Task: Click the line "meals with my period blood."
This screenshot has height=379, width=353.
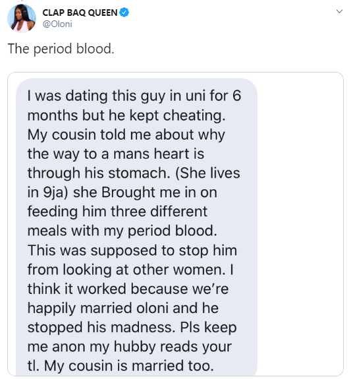Action: tap(122, 231)
